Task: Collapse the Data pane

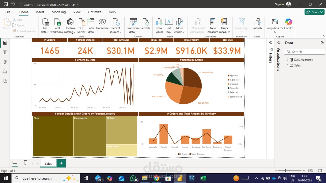Action: coord(322,43)
